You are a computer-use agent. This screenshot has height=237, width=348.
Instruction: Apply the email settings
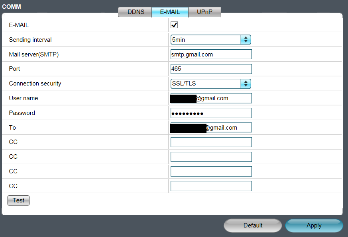314,225
